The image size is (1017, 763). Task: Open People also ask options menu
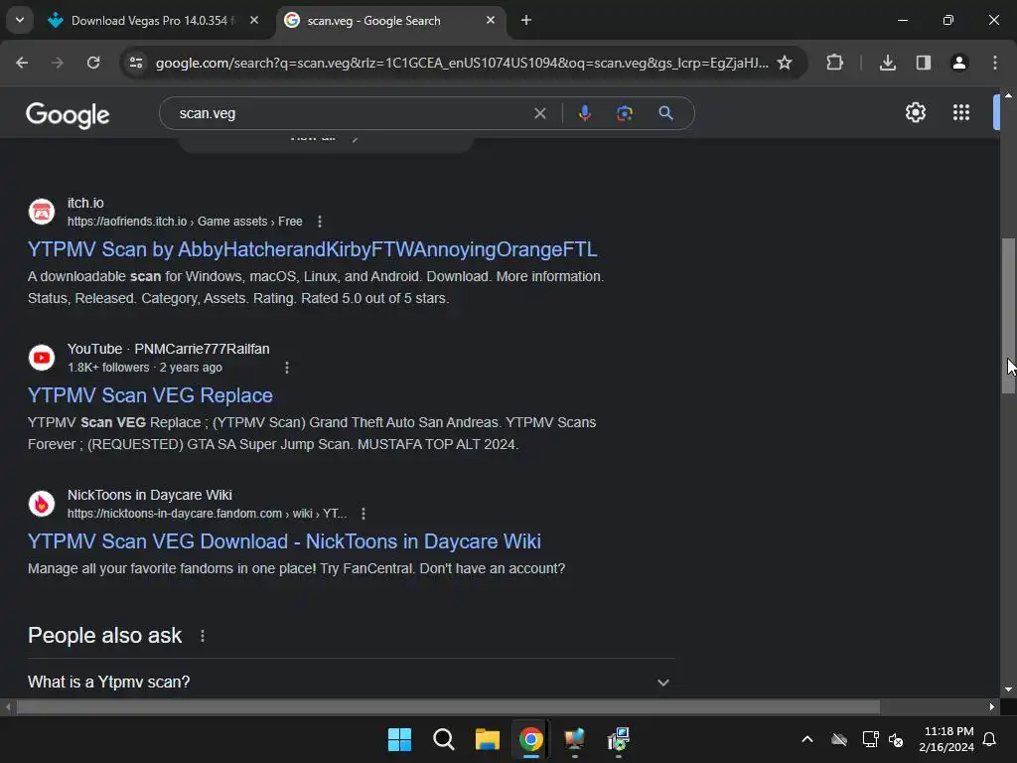tap(203, 636)
